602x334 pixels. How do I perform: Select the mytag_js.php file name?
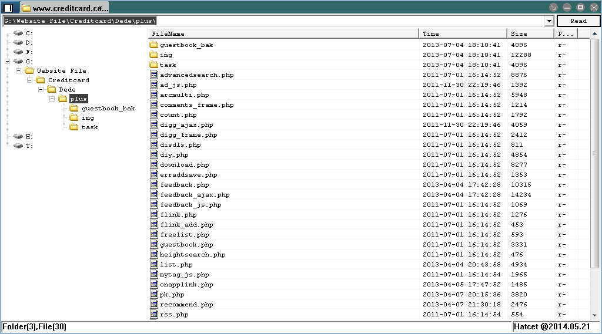(x=184, y=275)
